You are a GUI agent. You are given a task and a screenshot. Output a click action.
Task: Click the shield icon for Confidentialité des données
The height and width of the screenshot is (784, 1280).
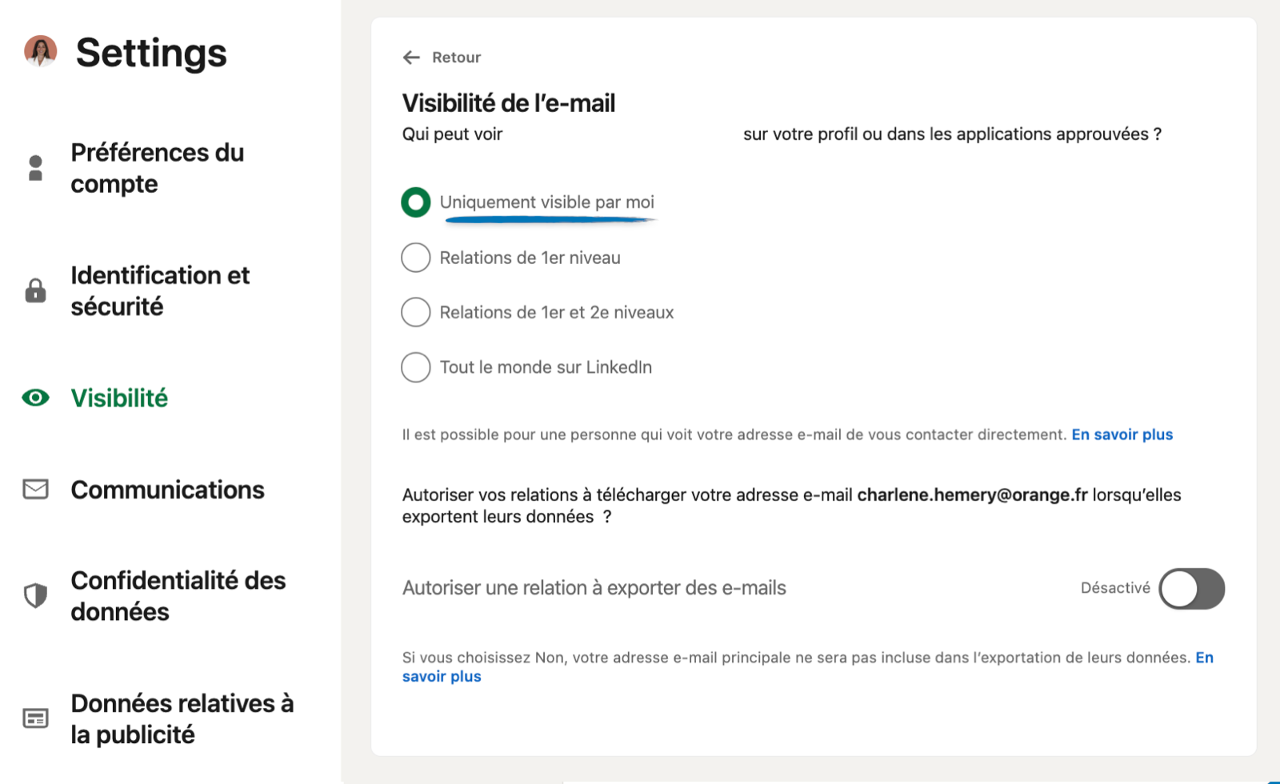(x=35, y=595)
